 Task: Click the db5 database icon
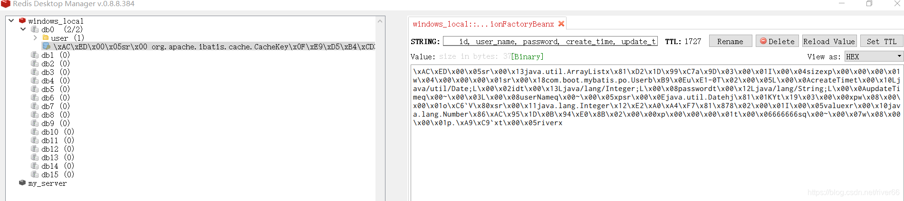(x=34, y=89)
